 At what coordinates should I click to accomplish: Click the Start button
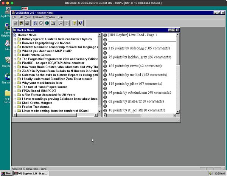coord(6,173)
